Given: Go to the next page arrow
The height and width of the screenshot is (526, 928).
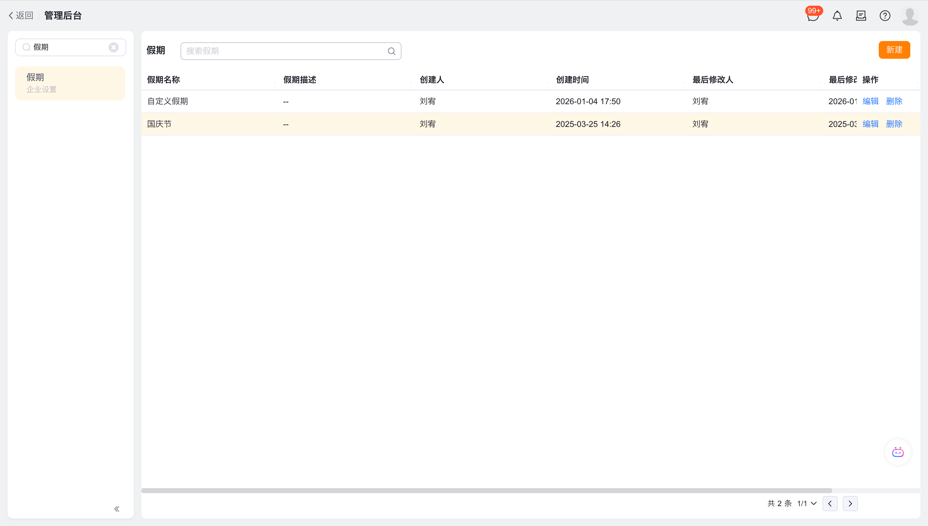Looking at the screenshot, I should [x=850, y=503].
